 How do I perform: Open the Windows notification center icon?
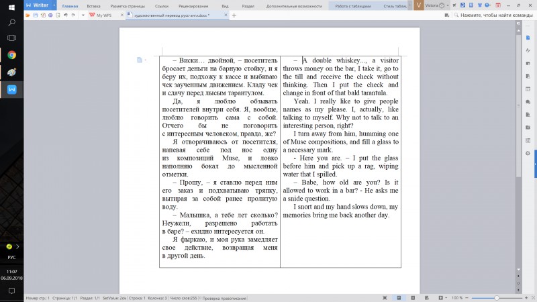tap(11, 291)
